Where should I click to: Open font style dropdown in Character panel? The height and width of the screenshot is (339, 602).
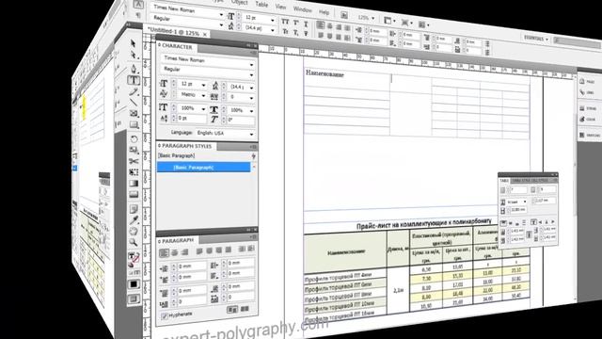pyautogui.click(x=251, y=74)
